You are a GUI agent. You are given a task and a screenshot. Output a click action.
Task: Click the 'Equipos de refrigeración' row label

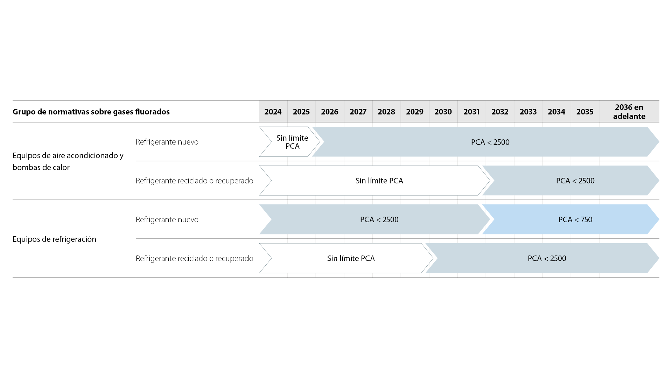pos(54,239)
